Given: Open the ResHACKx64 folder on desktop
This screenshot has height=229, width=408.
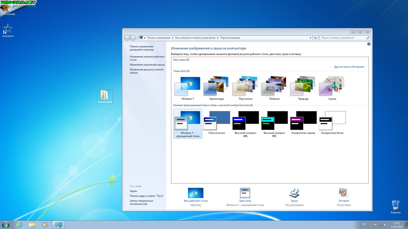Looking at the screenshot, I should coord(105,96).
